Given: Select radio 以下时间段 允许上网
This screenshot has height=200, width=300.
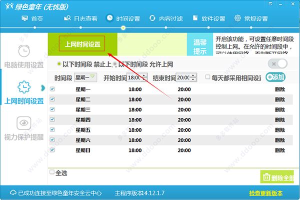Looking at the screenshot, I should [115, 63].
